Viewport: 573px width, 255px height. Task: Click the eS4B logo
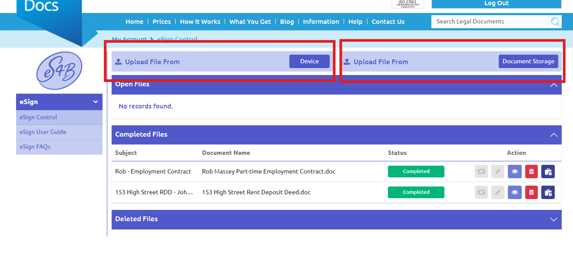click(59, 71)
